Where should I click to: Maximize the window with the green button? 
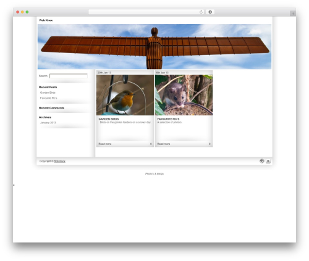click(27, 12)
